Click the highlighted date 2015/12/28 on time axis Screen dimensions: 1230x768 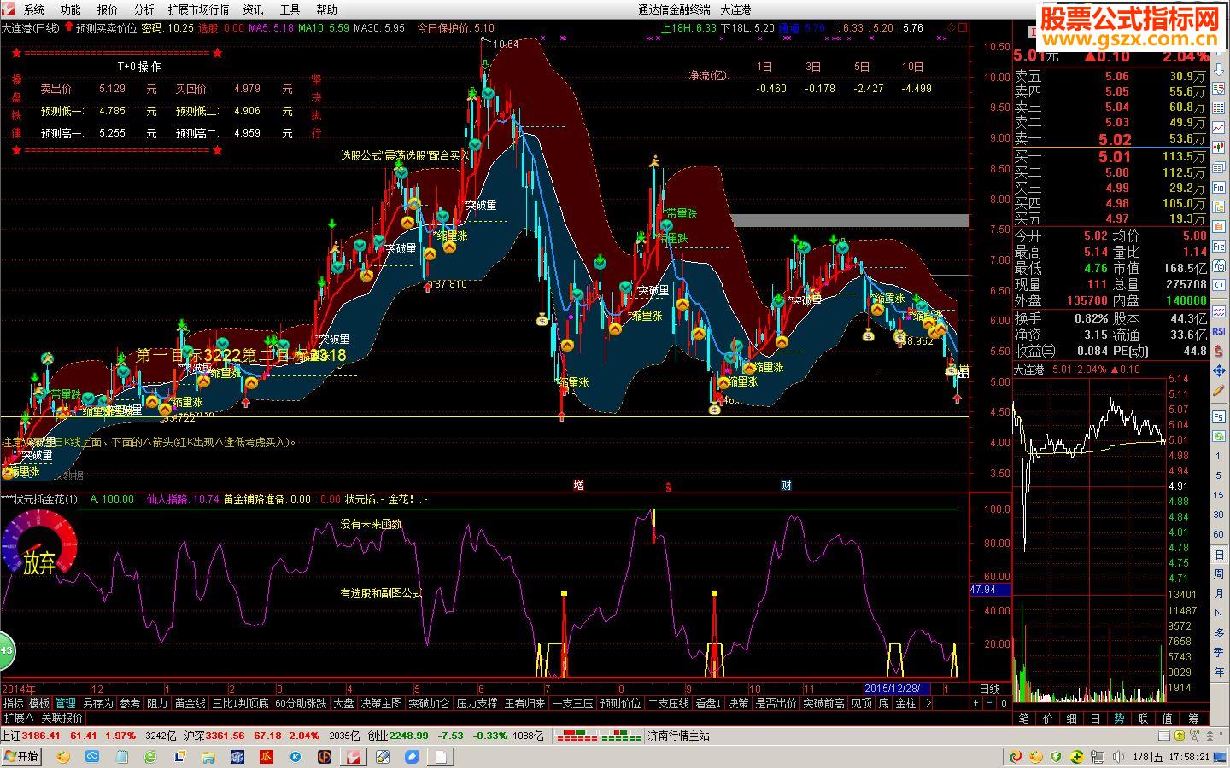[897, 689]
